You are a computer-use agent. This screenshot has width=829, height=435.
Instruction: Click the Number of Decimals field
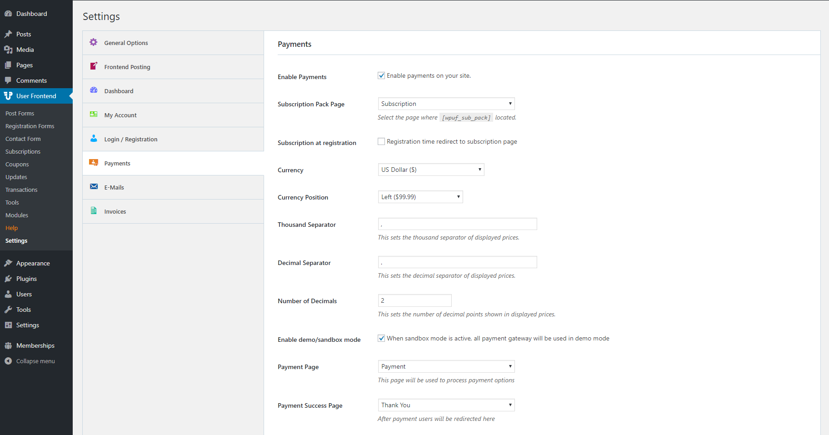pos(414,300)
